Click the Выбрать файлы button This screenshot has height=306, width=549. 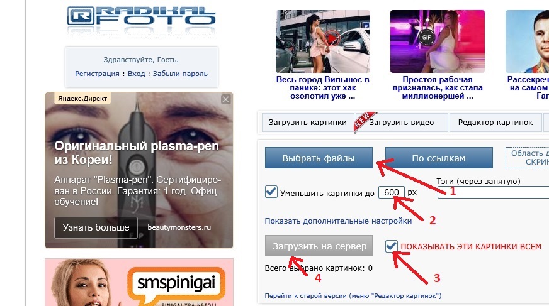tap(319, 158)
